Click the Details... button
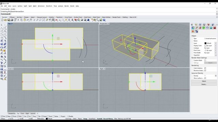This screenshot has height=122, width=218. click(204, 84)
